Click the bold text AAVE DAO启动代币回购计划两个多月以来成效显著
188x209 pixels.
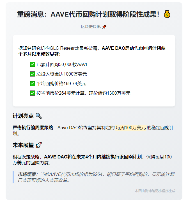coord(92,51)
